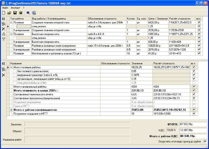Uncheck вкл for Составление технического отчёта
This screenshot has width=209, height=149.
[194, 94]
